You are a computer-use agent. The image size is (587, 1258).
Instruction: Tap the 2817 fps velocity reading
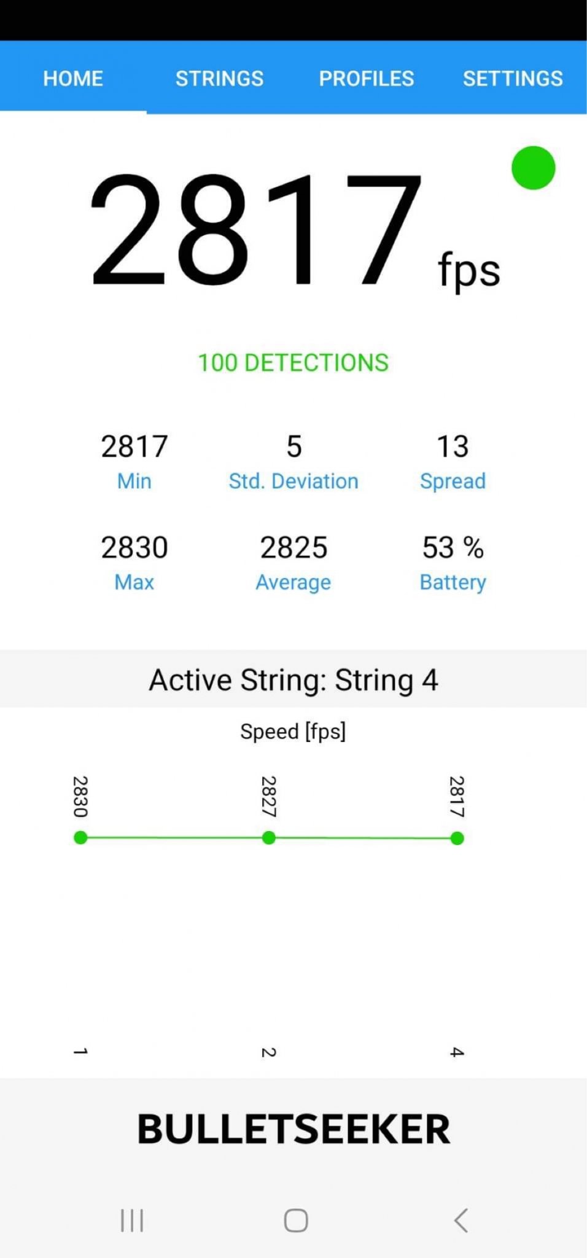[x=295, y=230]
